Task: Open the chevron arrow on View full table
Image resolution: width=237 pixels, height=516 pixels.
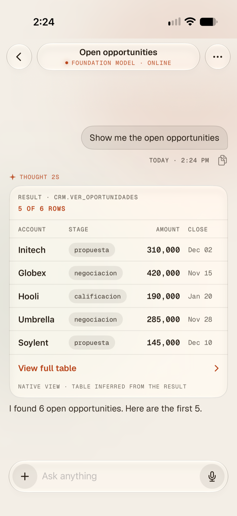Action: coord(217,368)
